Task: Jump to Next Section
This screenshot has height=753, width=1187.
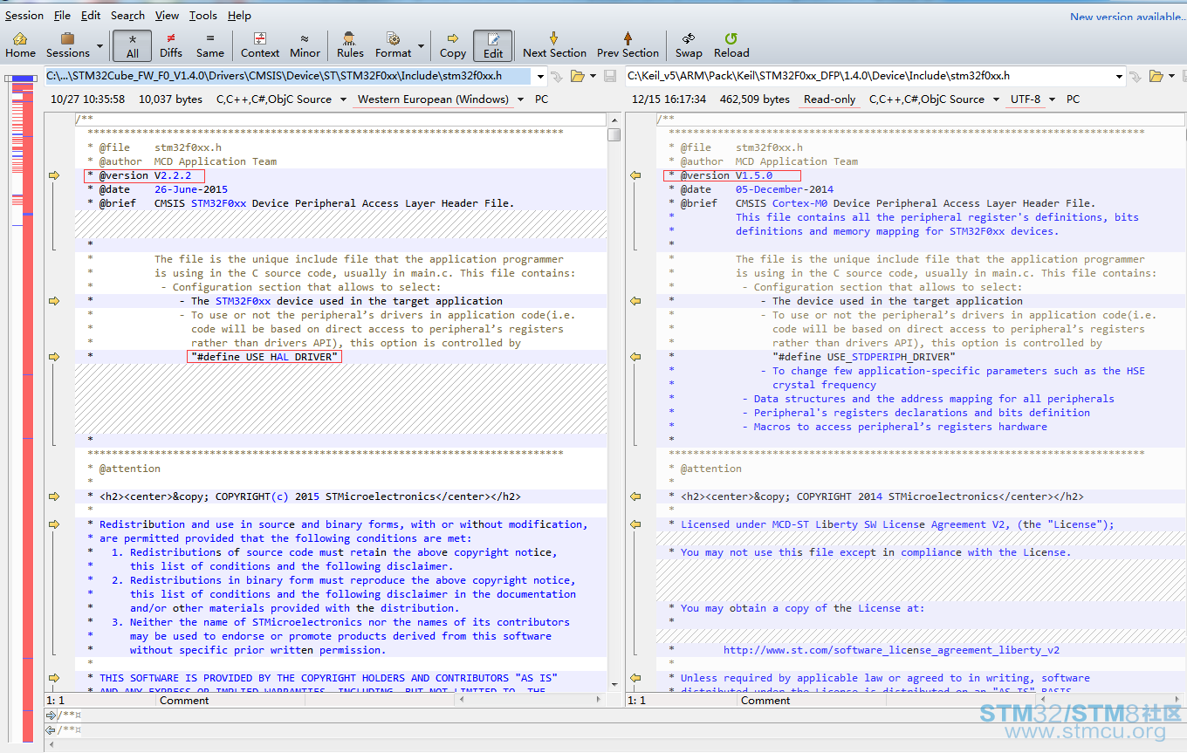Action: tap(554, 45)
